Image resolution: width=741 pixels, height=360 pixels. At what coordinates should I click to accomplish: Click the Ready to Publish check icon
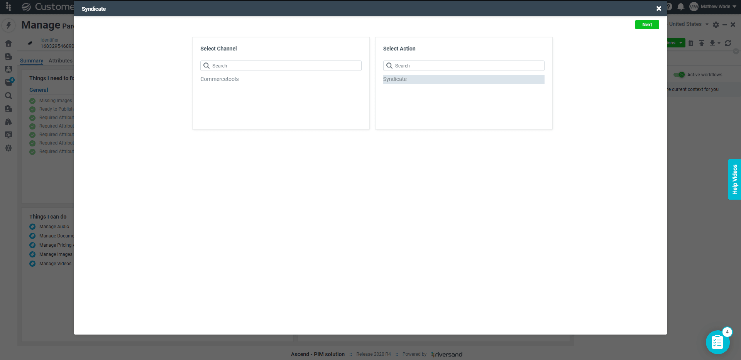(32, 109)
